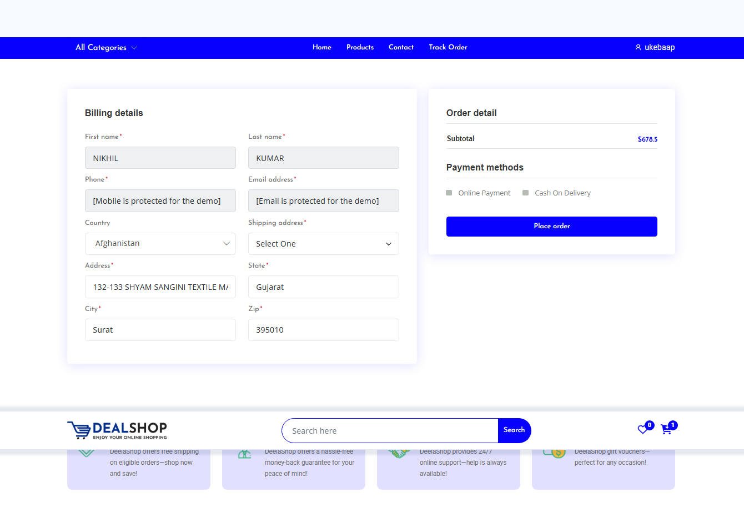Open the Products menu item
This screenshot has height=517, width=744.
point(360,47)
